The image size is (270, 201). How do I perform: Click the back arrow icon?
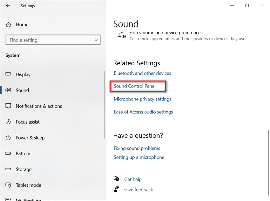pyautogui.click(x=8, y=6)
